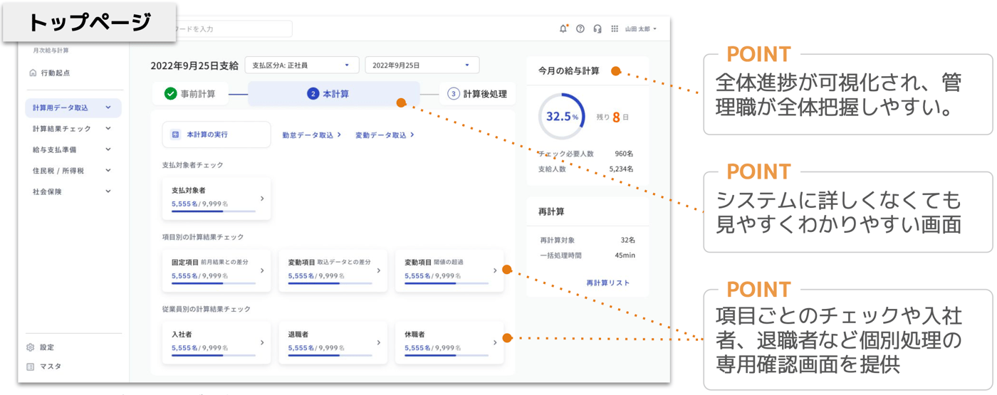Click the chevron on the 休職者 card
The width and height of the screenshot is (997, 395).
coord(495,342)
